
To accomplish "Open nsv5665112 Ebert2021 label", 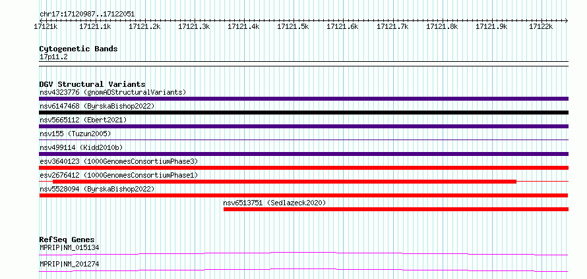I will [83, 120].
